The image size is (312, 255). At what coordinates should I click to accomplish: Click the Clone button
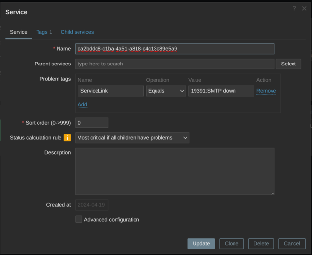pyautogui.click(x=232, y=244)
